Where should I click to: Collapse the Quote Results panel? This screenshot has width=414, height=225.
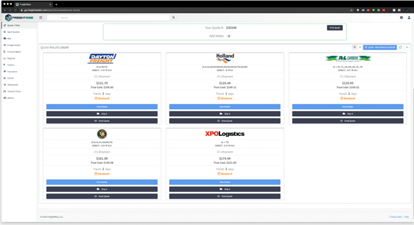click(x=407, y=47)
